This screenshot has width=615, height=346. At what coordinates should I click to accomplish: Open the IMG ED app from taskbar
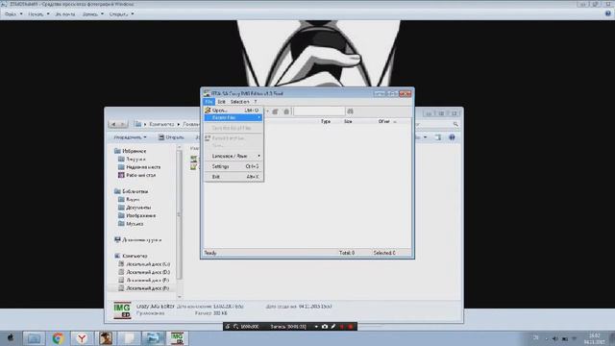pos(177,338)
